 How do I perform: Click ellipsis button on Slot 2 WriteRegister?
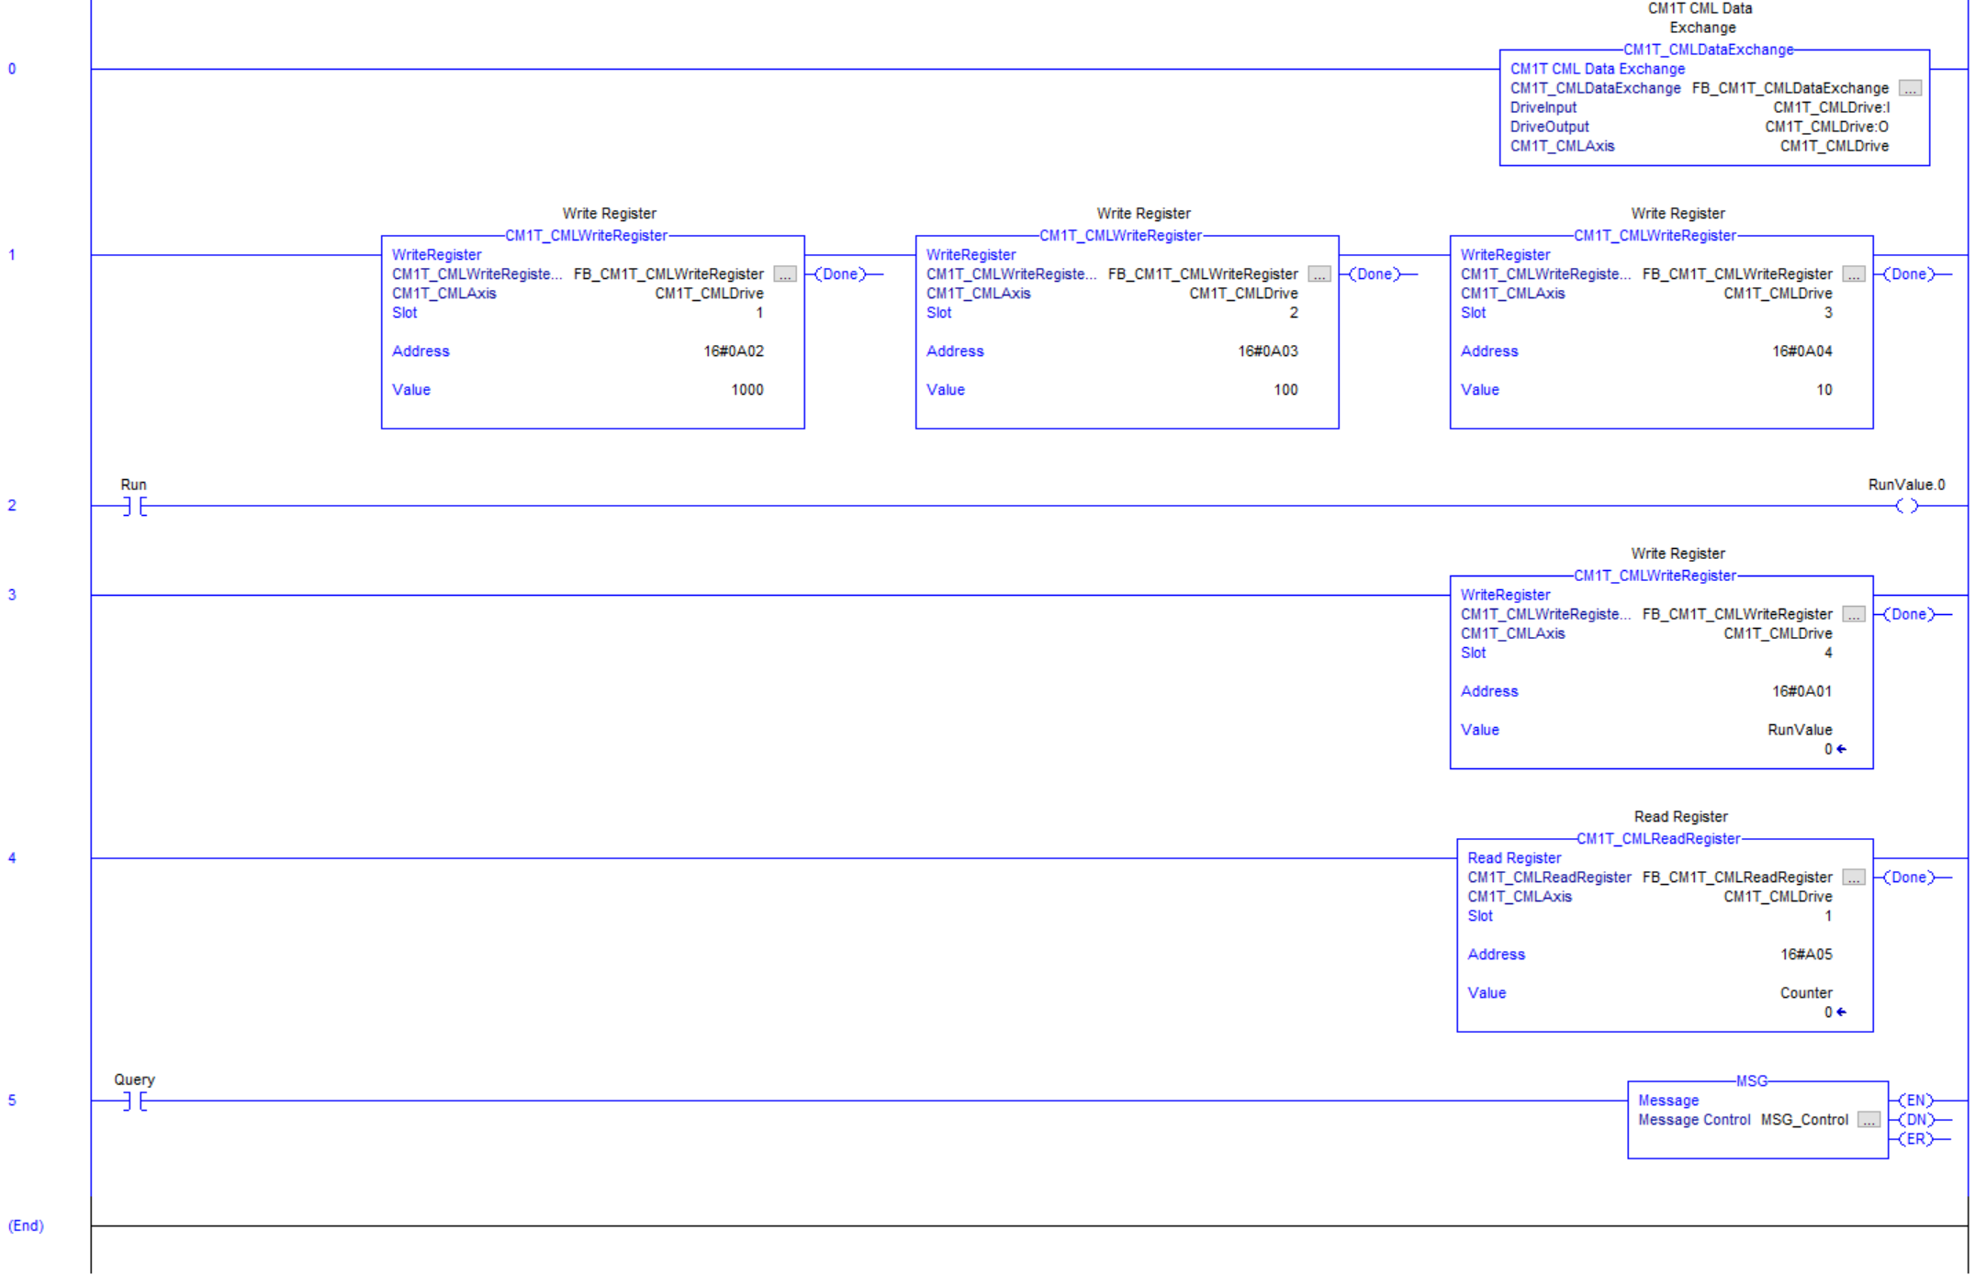(x=1319, y=274)
